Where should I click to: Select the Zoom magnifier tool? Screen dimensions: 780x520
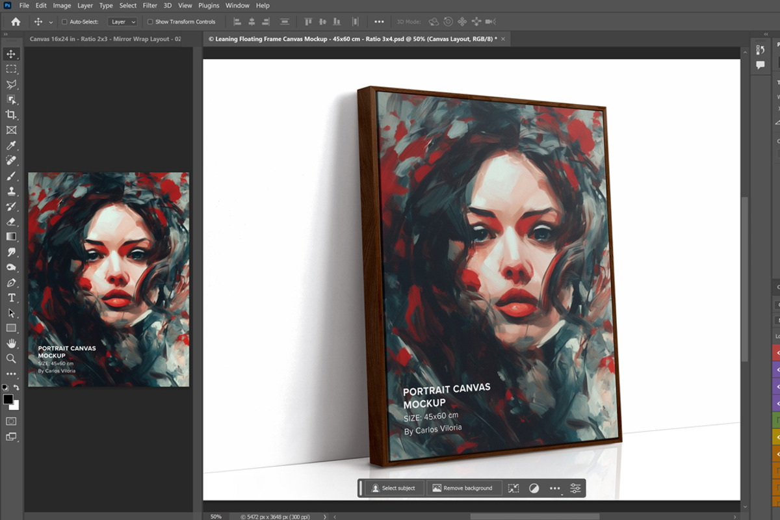pos(11,358)
